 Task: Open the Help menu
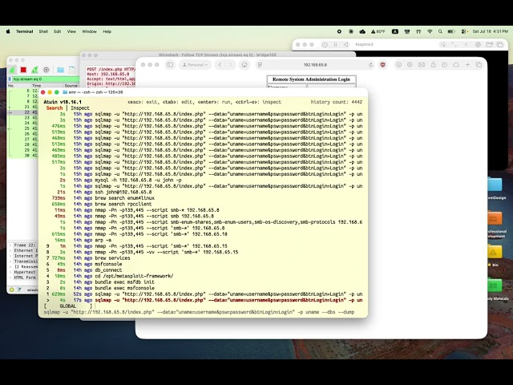[107, 31]
